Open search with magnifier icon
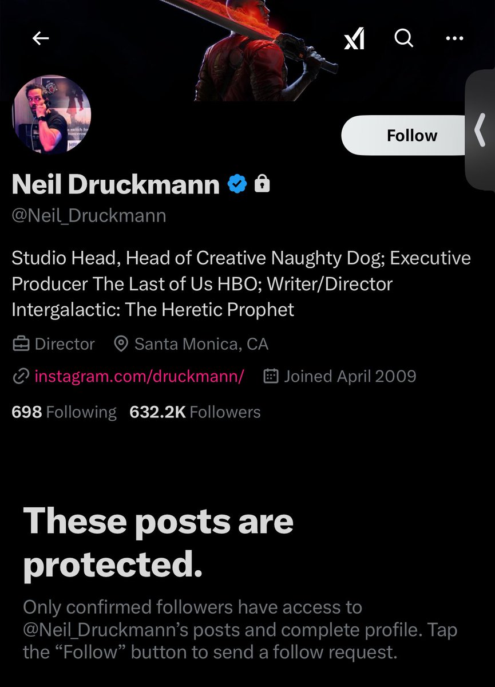495x687 pixels. coord(404,38)
